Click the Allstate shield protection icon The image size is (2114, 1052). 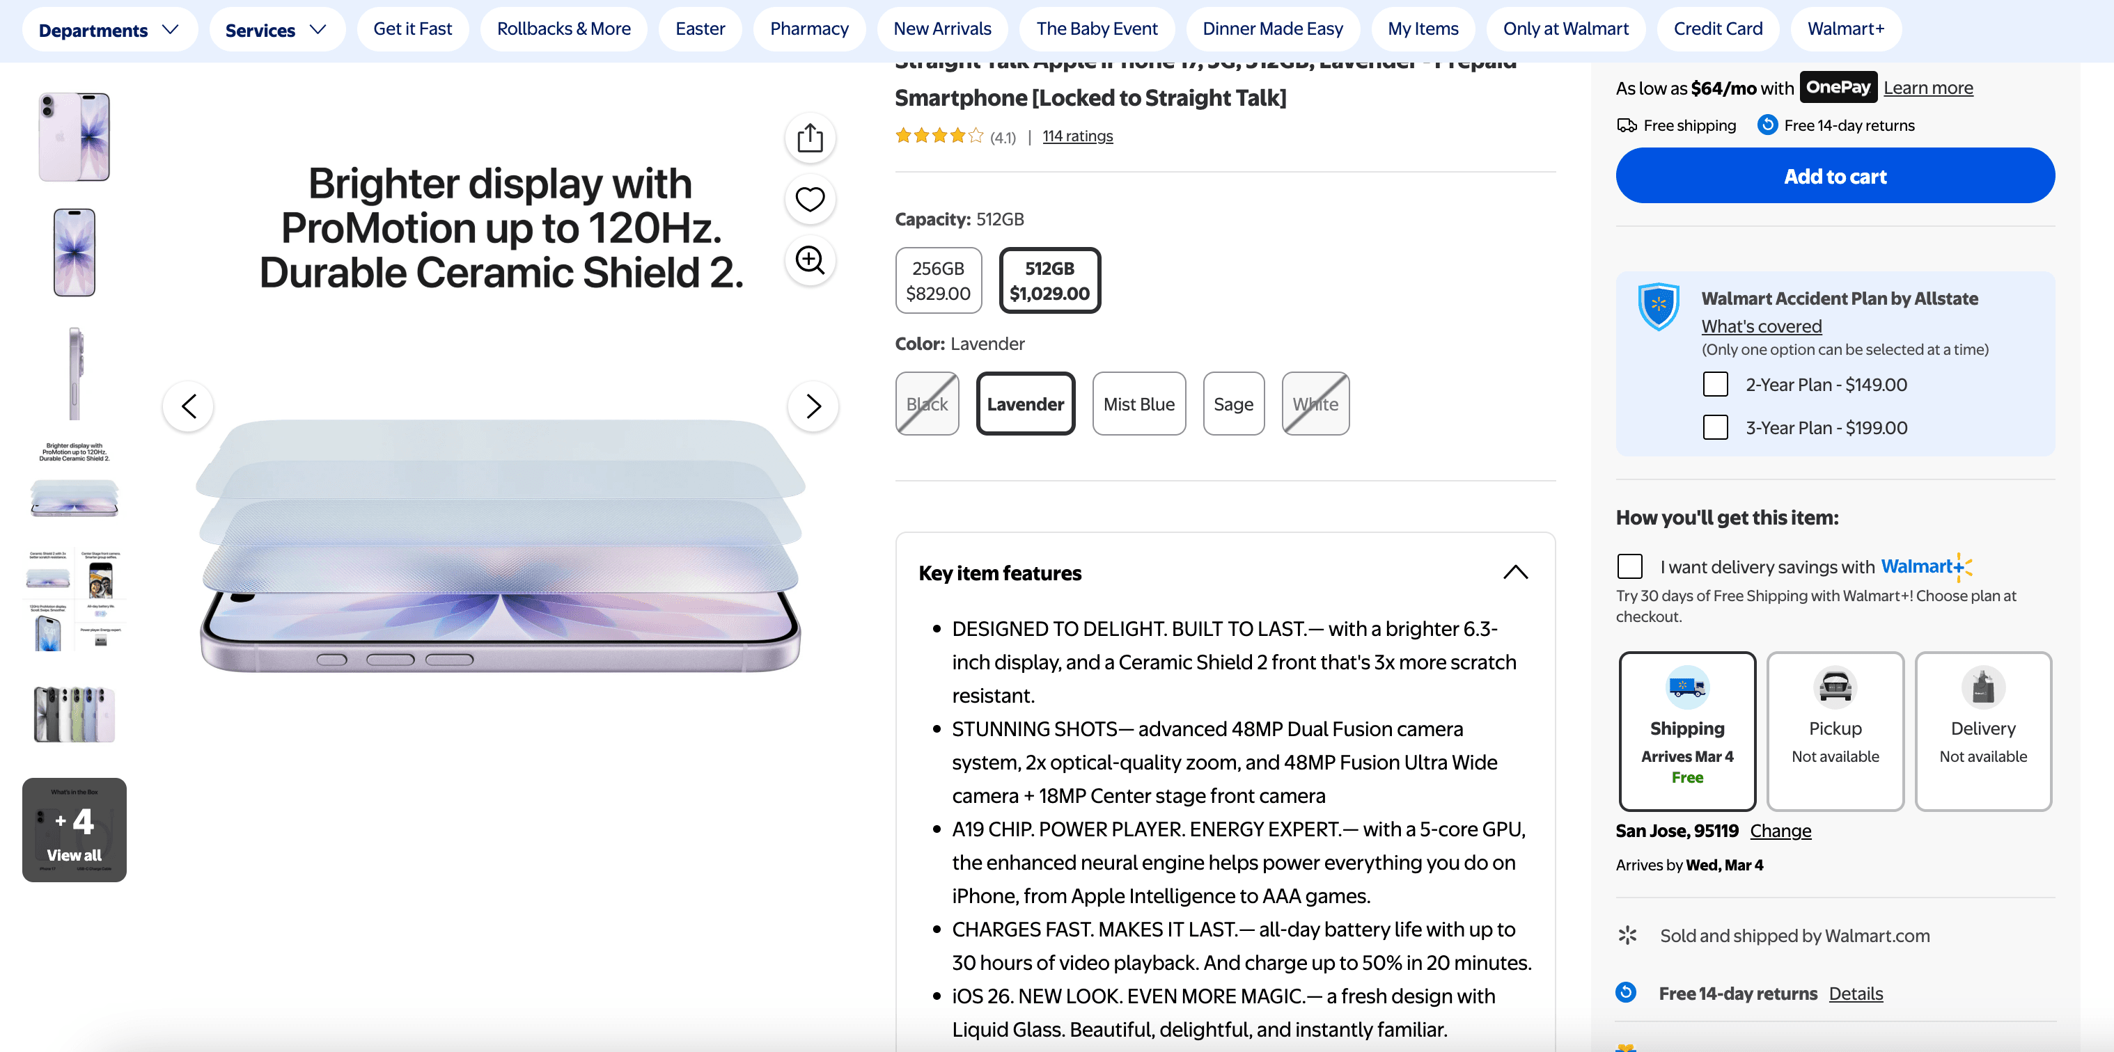point(1659,308)
